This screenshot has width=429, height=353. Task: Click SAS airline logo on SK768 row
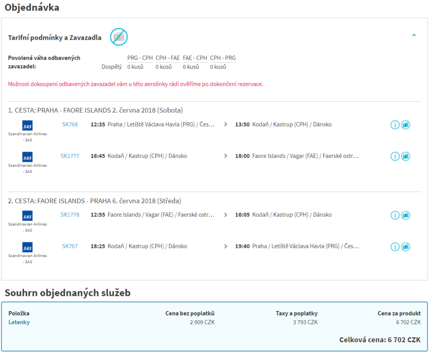(28, 126)
